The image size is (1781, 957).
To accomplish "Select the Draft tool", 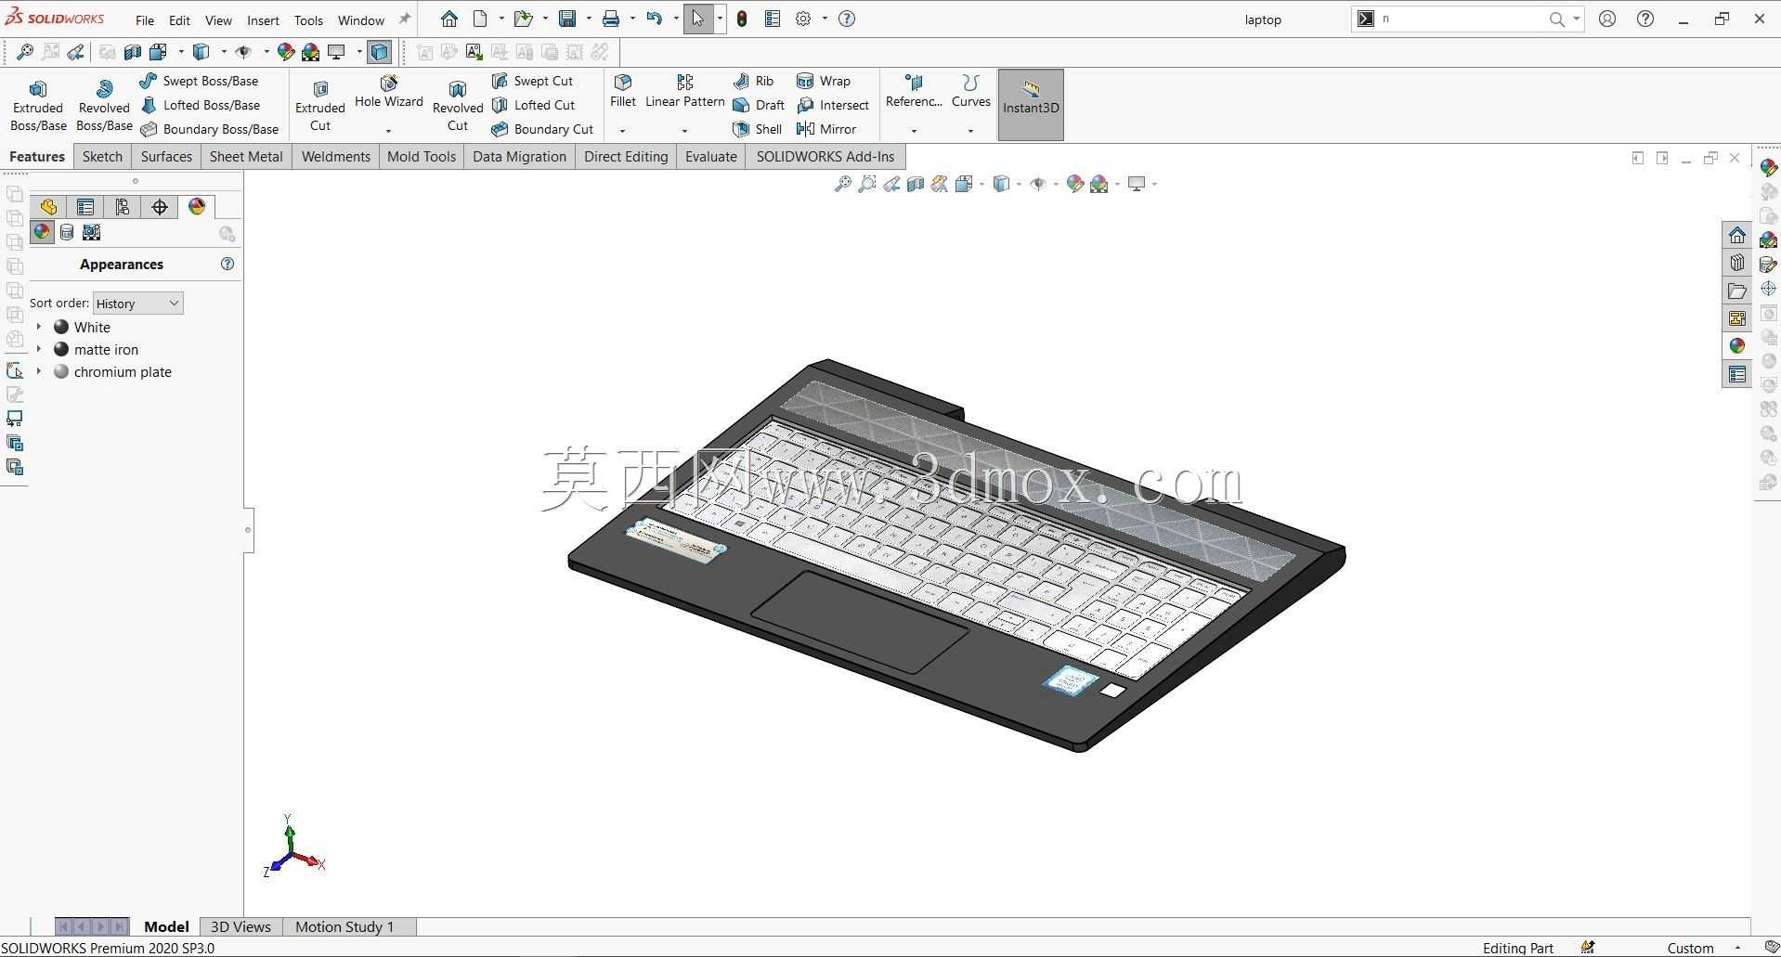I will (759, 105).
